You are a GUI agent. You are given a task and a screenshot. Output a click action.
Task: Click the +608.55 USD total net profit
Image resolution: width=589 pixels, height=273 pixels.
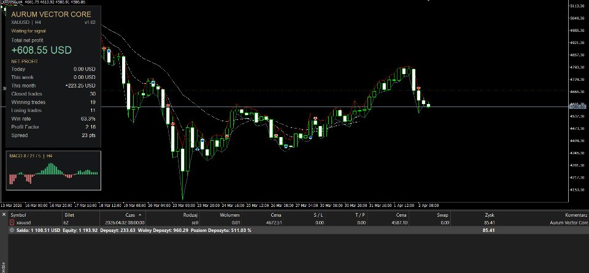pos(42,50)
